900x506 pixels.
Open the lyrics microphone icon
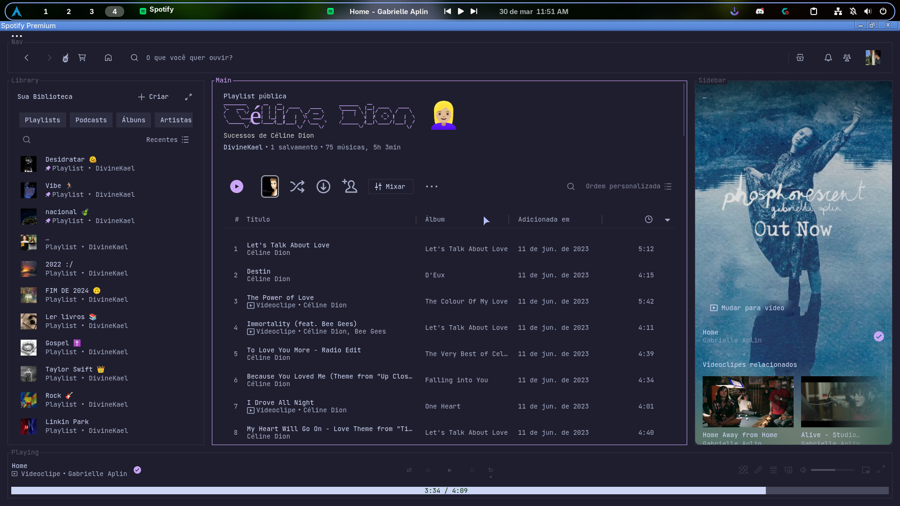tap(758, 470)
